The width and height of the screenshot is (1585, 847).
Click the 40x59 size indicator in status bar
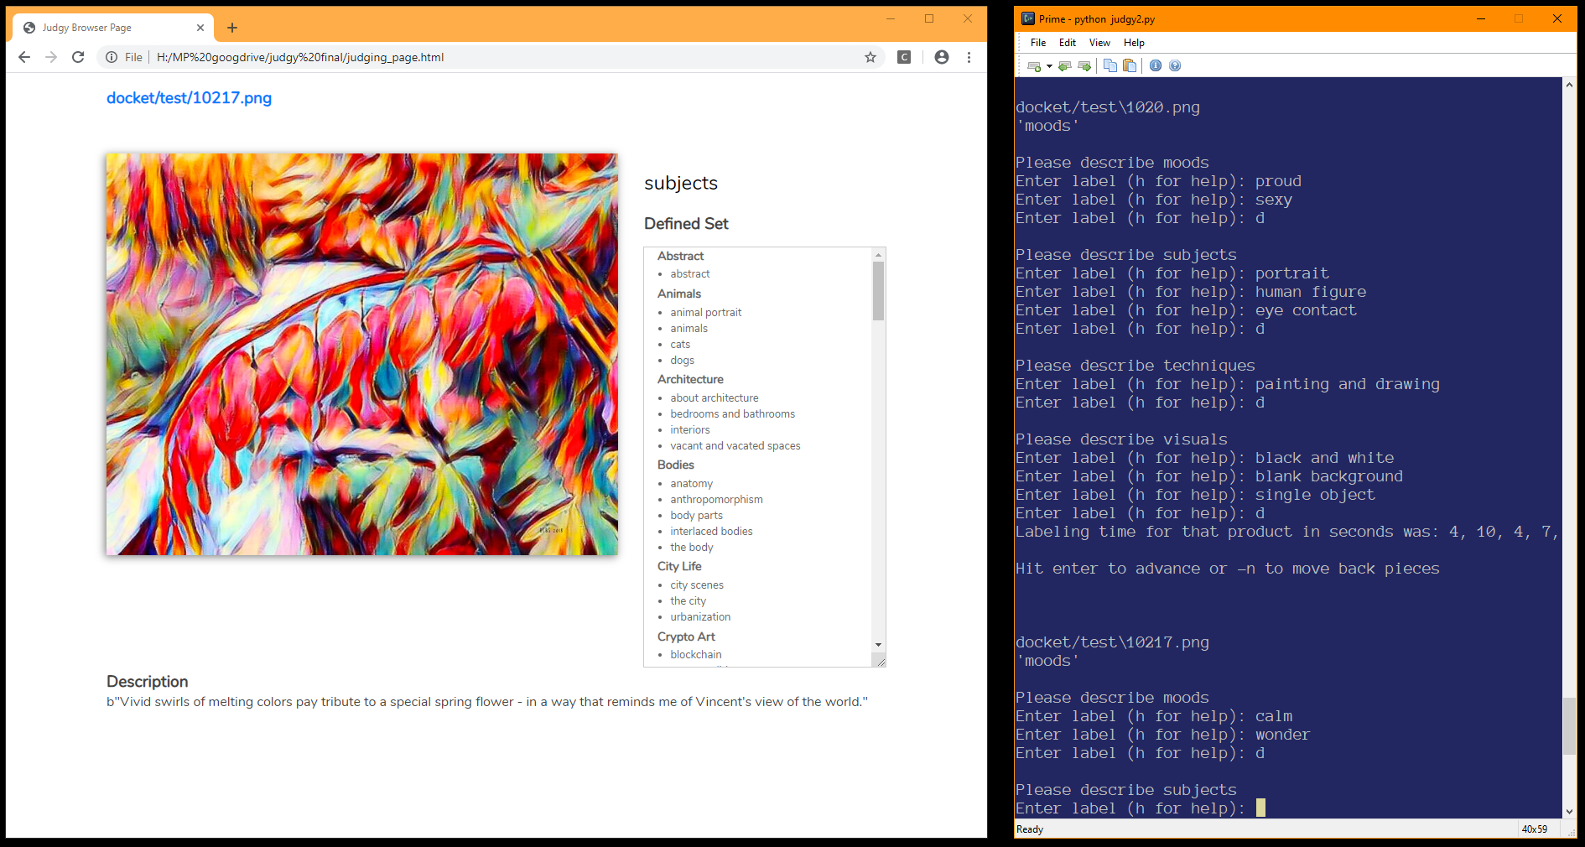1535,829
